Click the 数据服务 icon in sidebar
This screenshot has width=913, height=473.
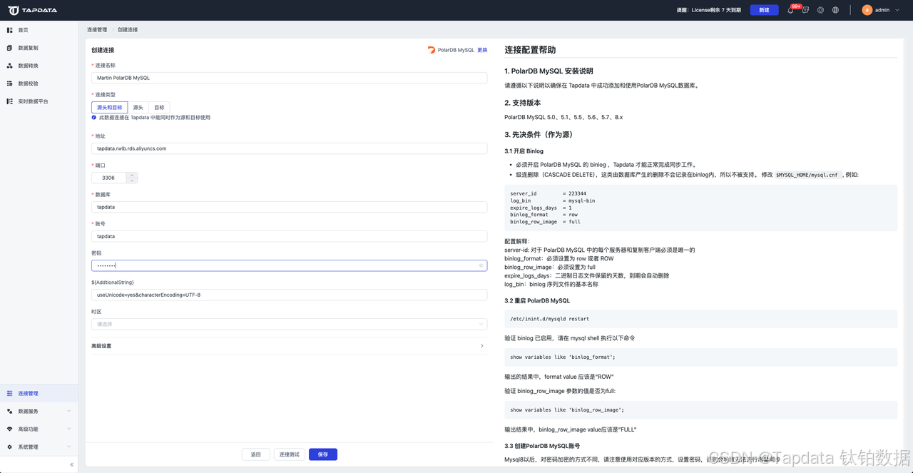[10, 411]
